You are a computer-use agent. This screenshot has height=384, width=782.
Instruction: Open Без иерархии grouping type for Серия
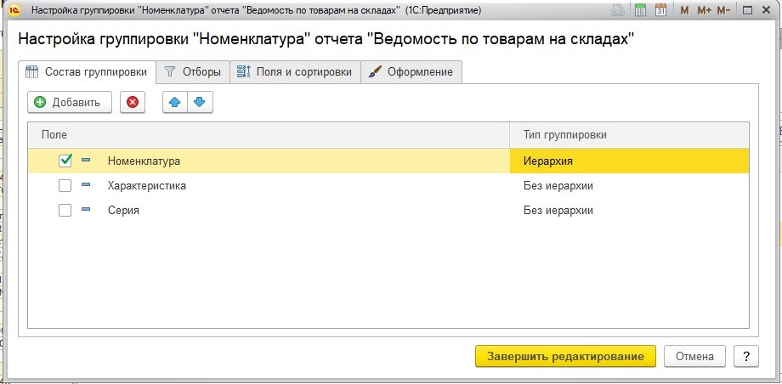click(629, 210)
